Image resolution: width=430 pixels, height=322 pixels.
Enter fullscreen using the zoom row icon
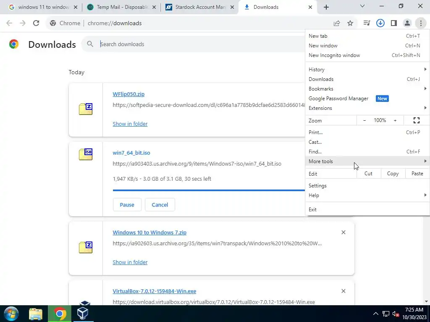(416, 120)
